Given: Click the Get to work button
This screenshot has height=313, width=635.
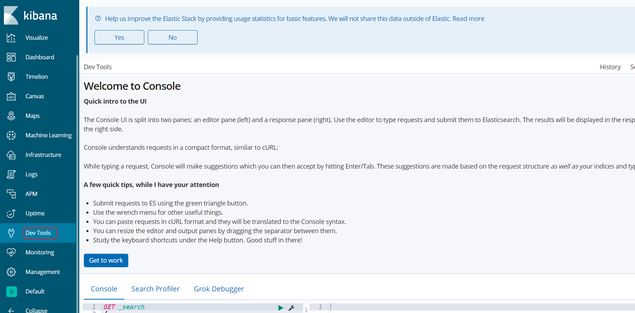Looking at the screenshot, I should pos(106,260).
